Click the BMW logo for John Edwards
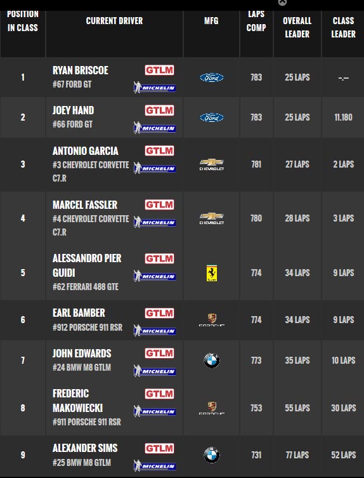This screenshot has width=364, height=478. coord(212,361)
